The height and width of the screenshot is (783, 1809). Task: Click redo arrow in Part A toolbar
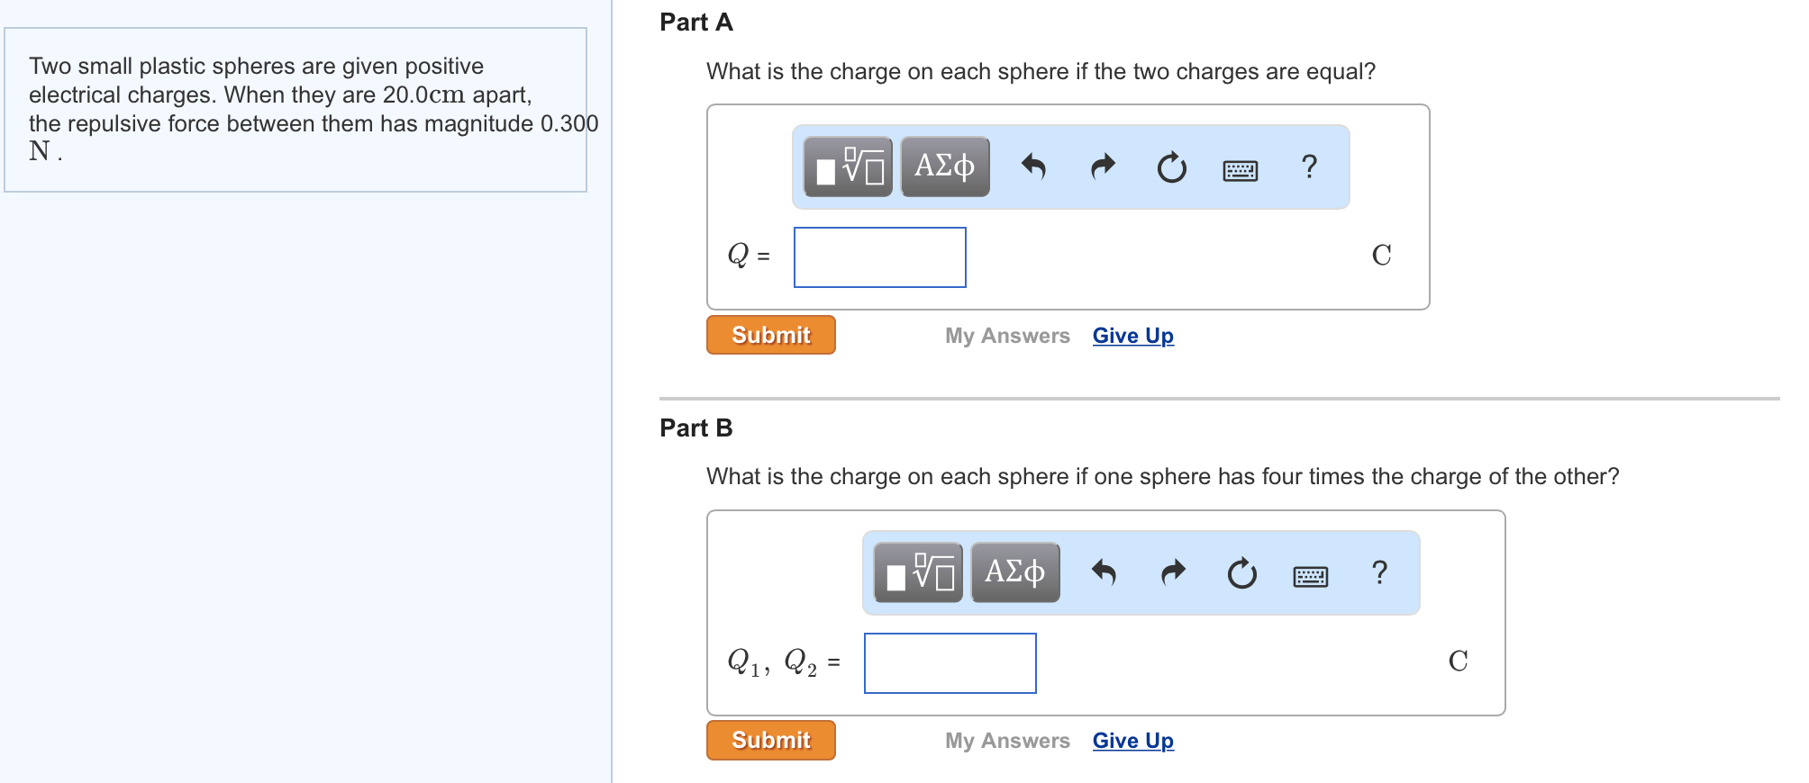pos(1103,167)
